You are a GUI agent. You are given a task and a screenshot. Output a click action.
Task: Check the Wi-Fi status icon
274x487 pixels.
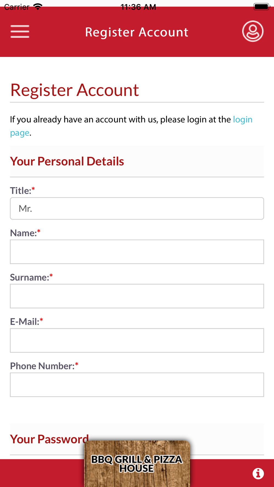pos(38,7)
